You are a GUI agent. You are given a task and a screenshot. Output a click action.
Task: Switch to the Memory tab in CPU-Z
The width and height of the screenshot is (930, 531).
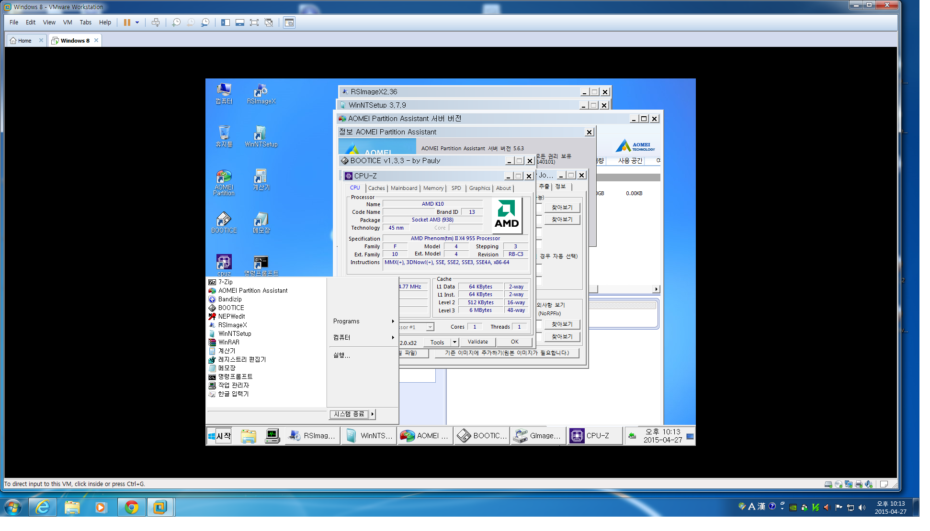(x=433, y=188)
